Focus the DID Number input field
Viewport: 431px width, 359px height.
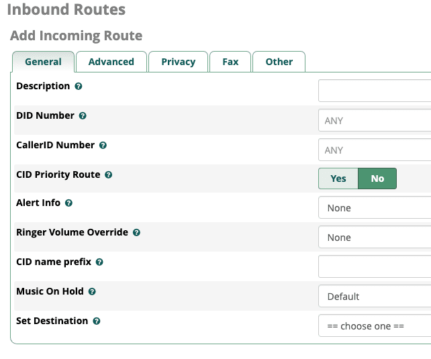tap(375, 121)
